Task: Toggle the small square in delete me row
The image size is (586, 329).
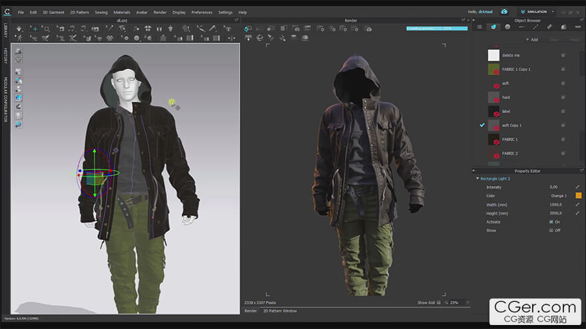Action: pos(563,55)
